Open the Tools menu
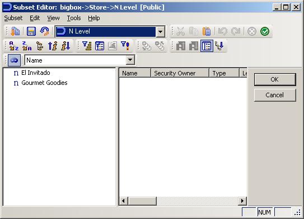Viewport: 304px width, 219px height. [x=74, y=18]
